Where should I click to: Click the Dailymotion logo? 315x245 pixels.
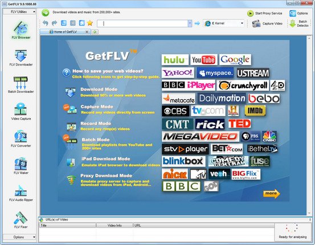(222, 99)
